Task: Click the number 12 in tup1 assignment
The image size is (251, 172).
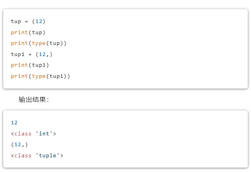Action: (42, 54)
